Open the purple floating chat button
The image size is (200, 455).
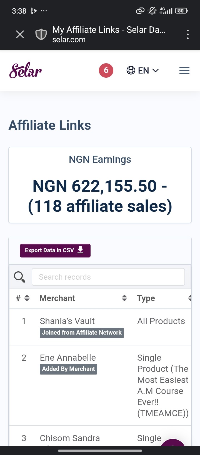pos(173,444)
